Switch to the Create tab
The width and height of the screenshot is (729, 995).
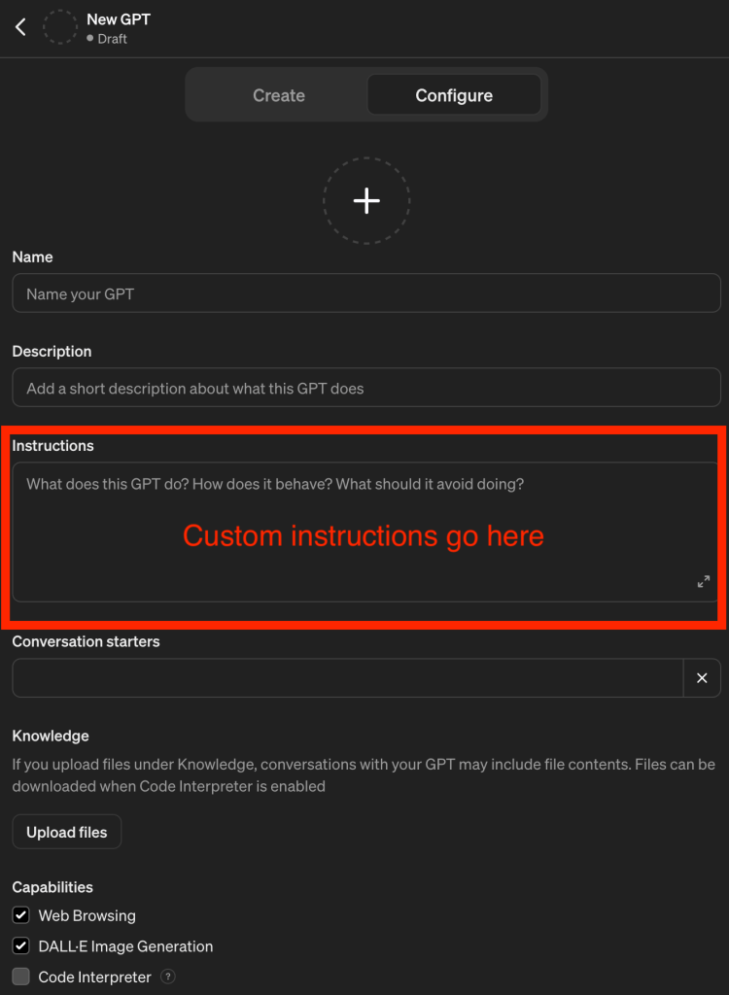[278, 94]
